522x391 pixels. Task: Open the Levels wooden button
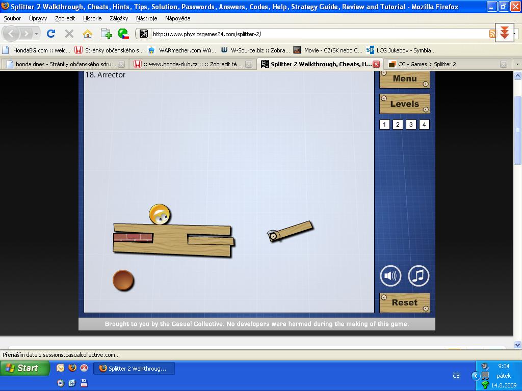[x=405, y=104]
